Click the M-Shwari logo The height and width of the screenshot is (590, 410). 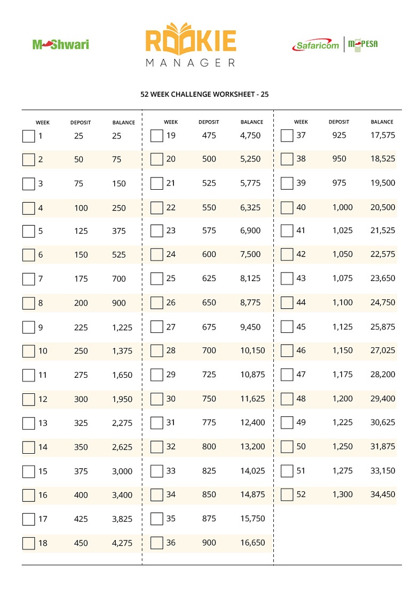coord(60,45)
